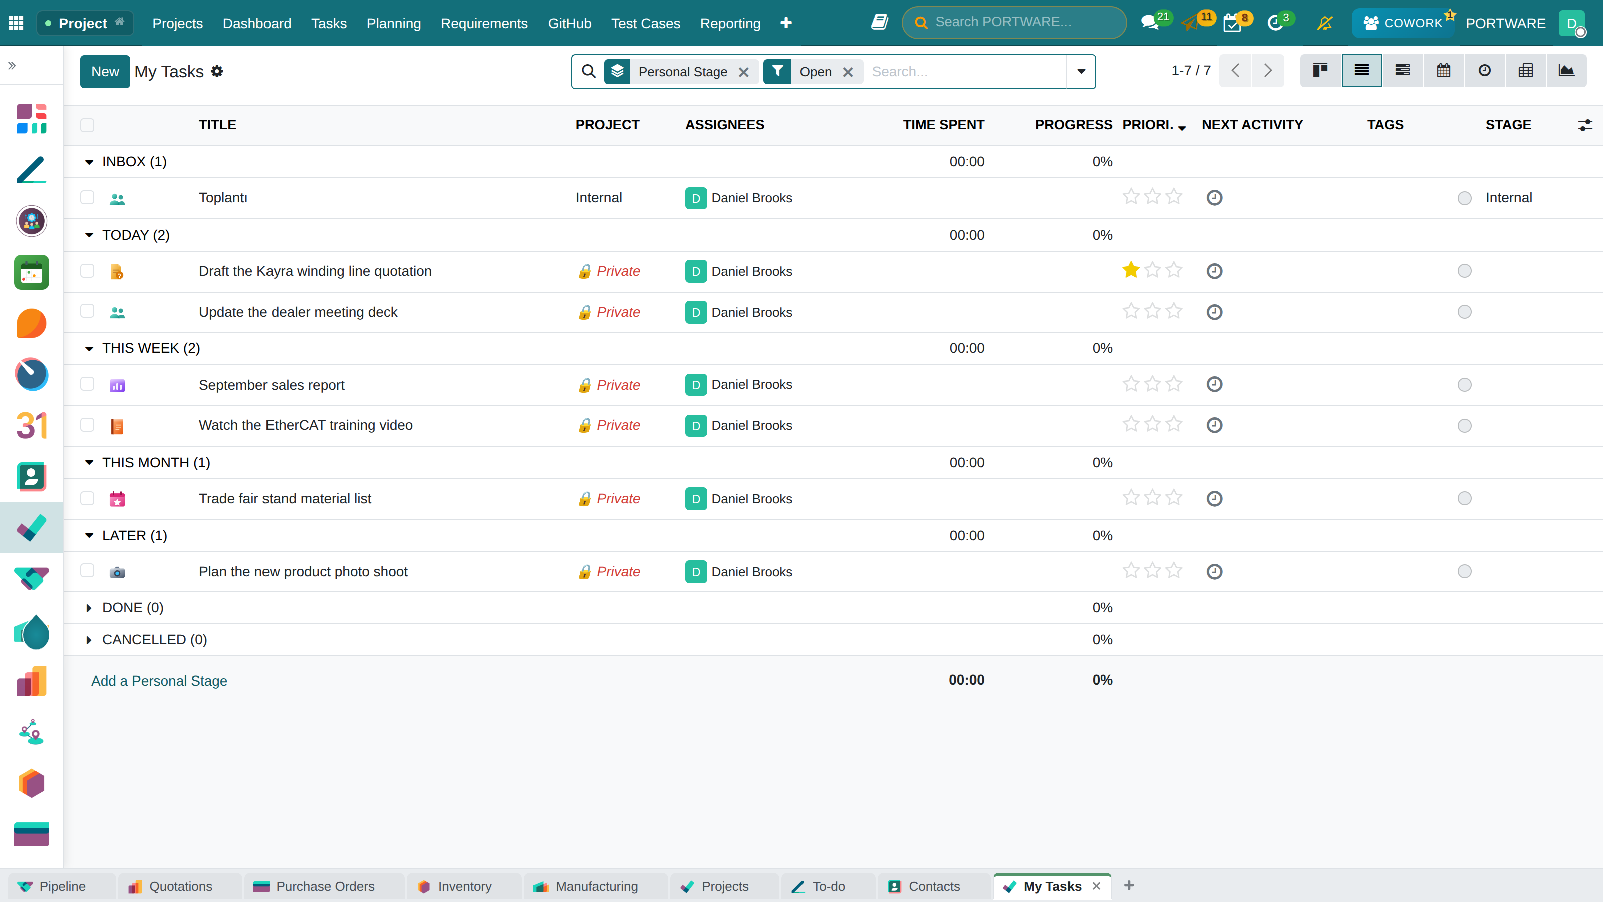This screenshot has width=1603, height=902.
Task: Select all tasks header checkbox
Action: (x=87, y=125)
